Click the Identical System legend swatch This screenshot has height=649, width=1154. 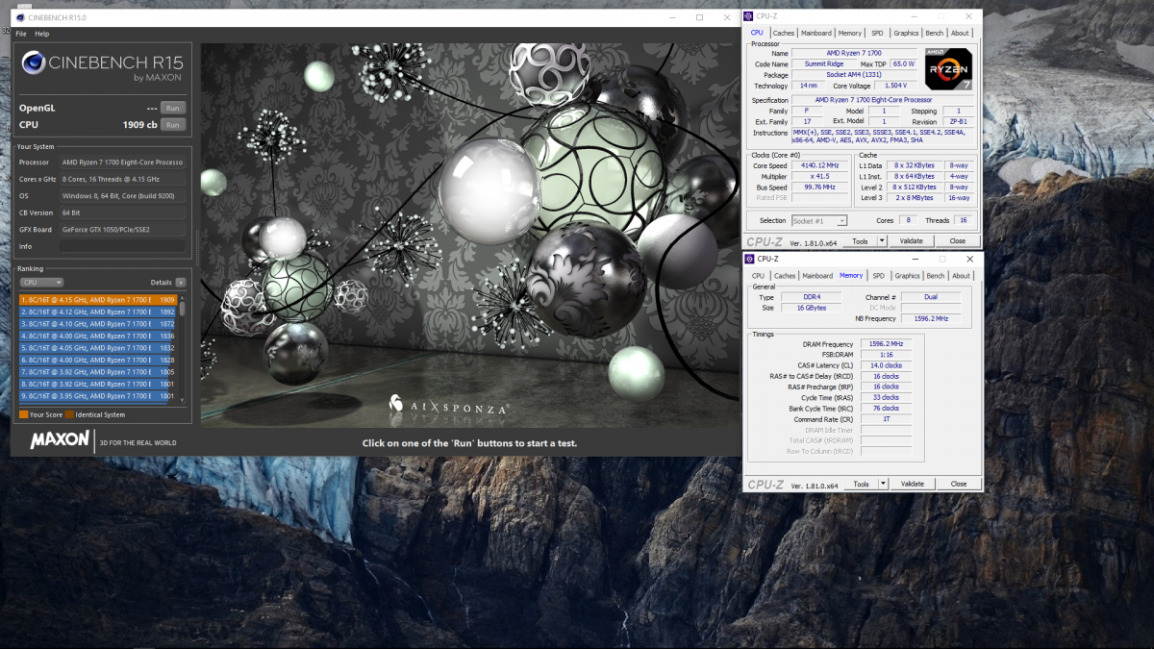[69, 414]
